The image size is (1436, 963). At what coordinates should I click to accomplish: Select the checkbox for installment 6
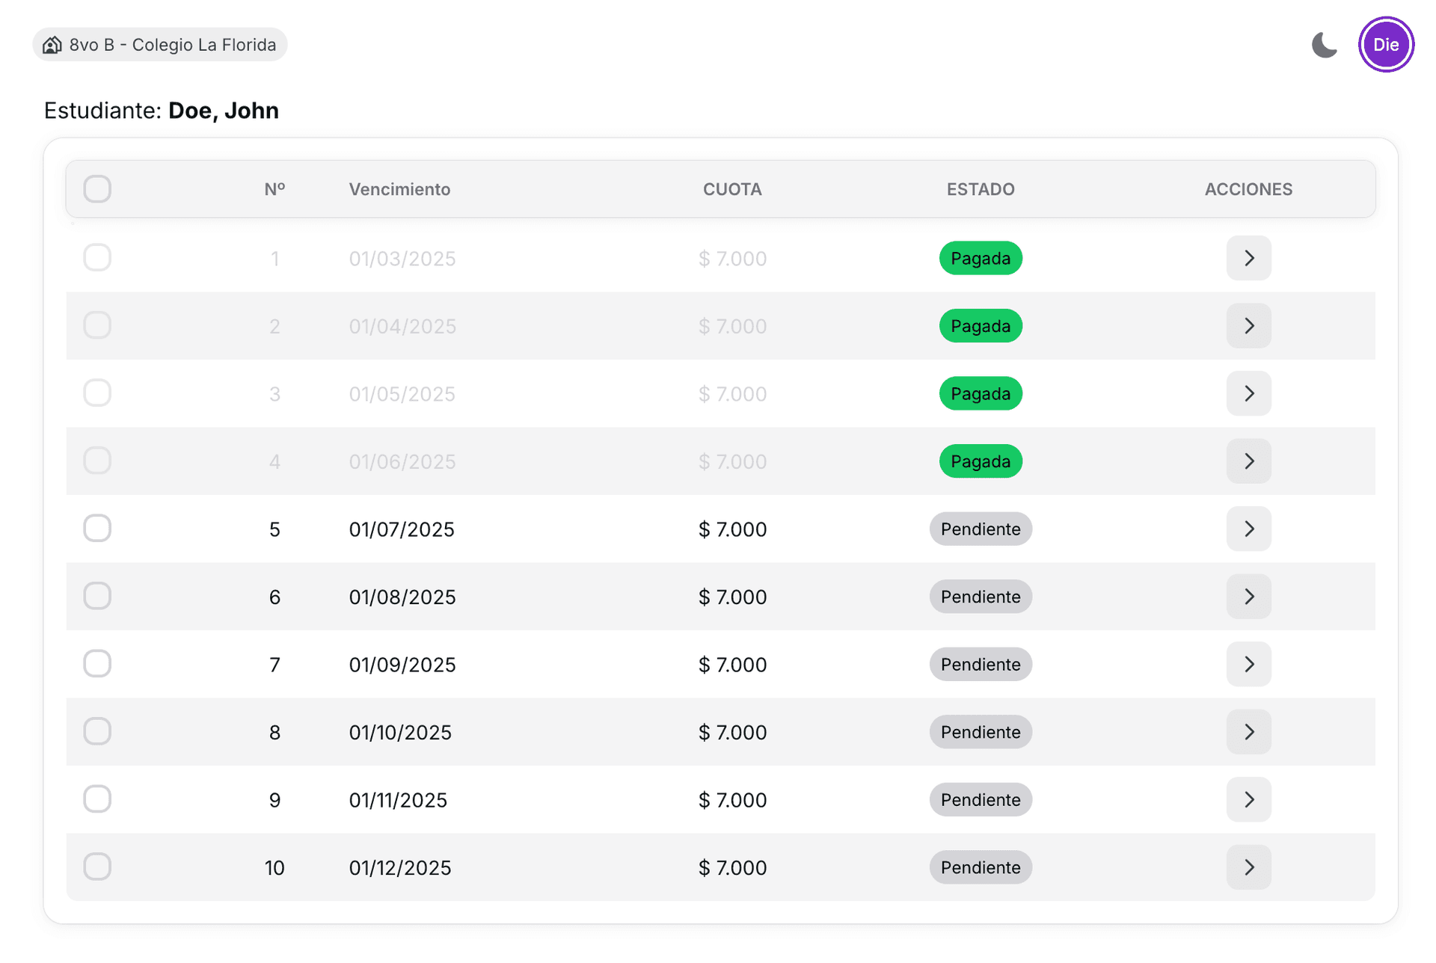coord(97,597)
